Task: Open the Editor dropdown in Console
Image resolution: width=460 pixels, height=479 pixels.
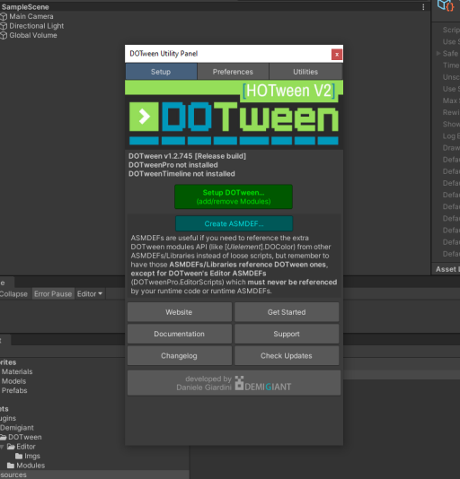Action: pyautogui.click(x=90, y=294)
